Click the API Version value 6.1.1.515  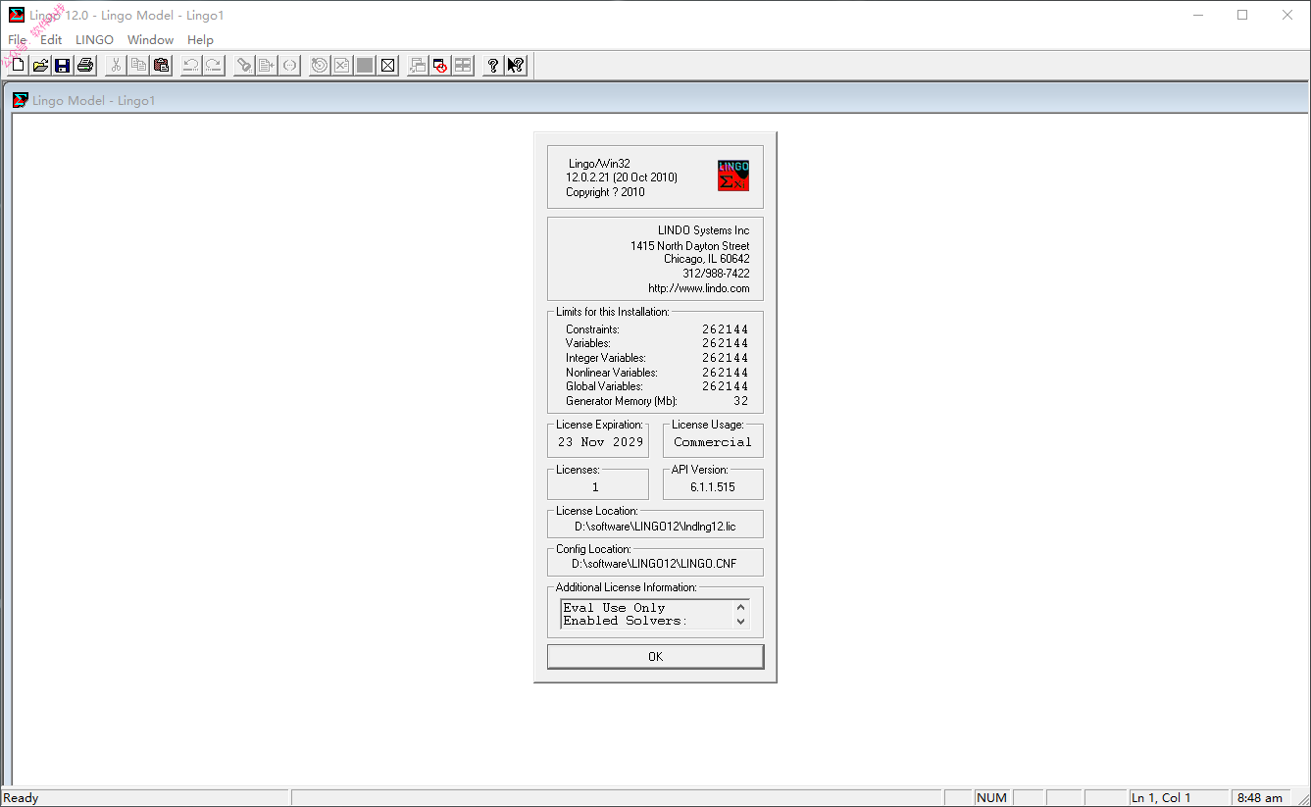[x=712, y=487]
